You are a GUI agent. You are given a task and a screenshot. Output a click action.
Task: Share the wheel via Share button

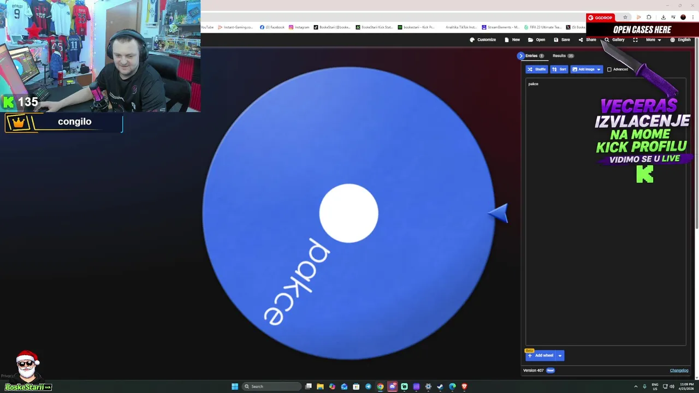pos(588,40)
